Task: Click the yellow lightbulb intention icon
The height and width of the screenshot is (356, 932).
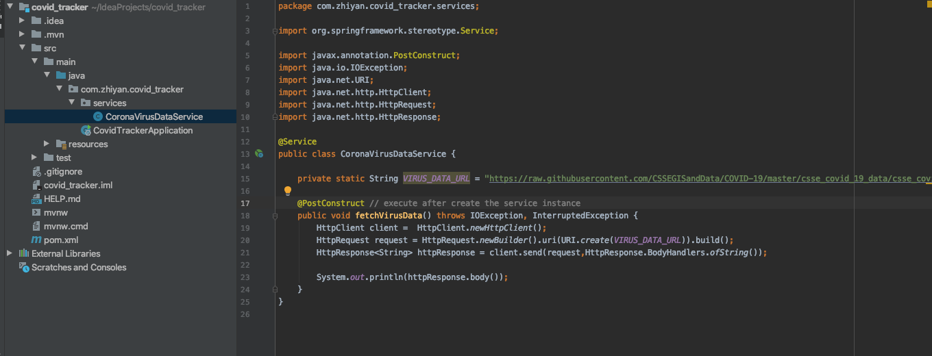Action: [x=288, y=191]
